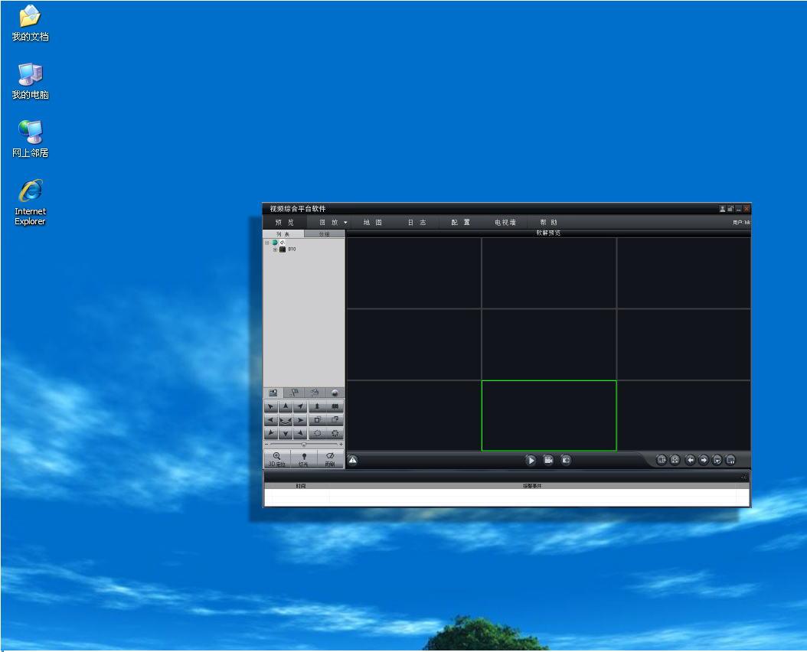Decrease PTZ speed with minus sign
Screen dimensions: 807x652
pyautogui.click(x=266, y=444)
